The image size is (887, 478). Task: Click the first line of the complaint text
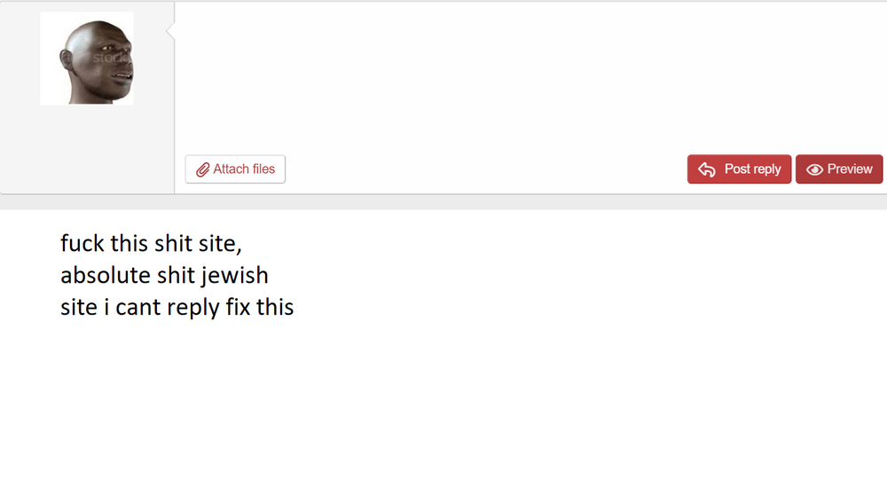[x=151, y=244]
